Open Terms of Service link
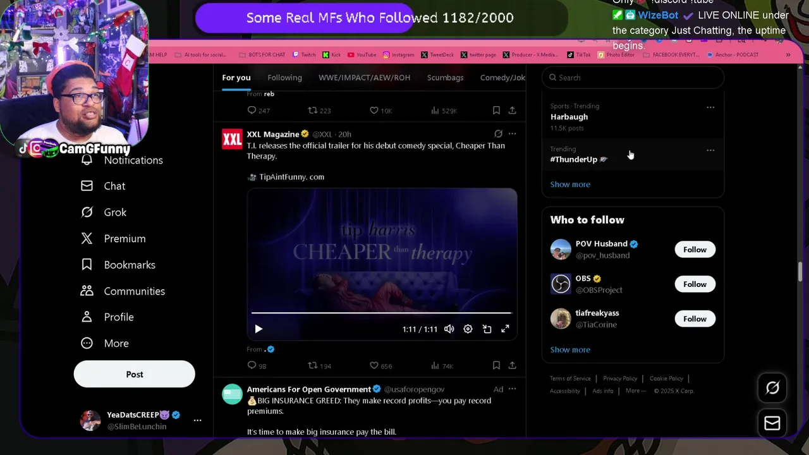Screen dimensions: 809x455 coord(570,379)
